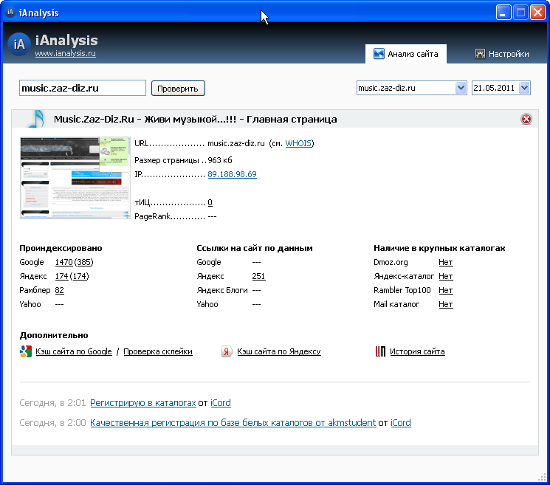
Task: Open WHOIS link
Action: click(x=298, y=143)
